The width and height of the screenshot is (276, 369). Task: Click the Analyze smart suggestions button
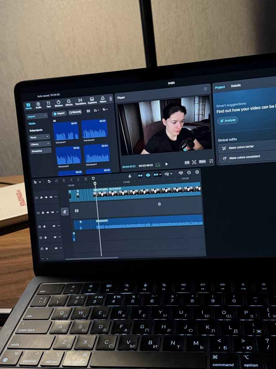pyautogui.click(x=227, y=120)
